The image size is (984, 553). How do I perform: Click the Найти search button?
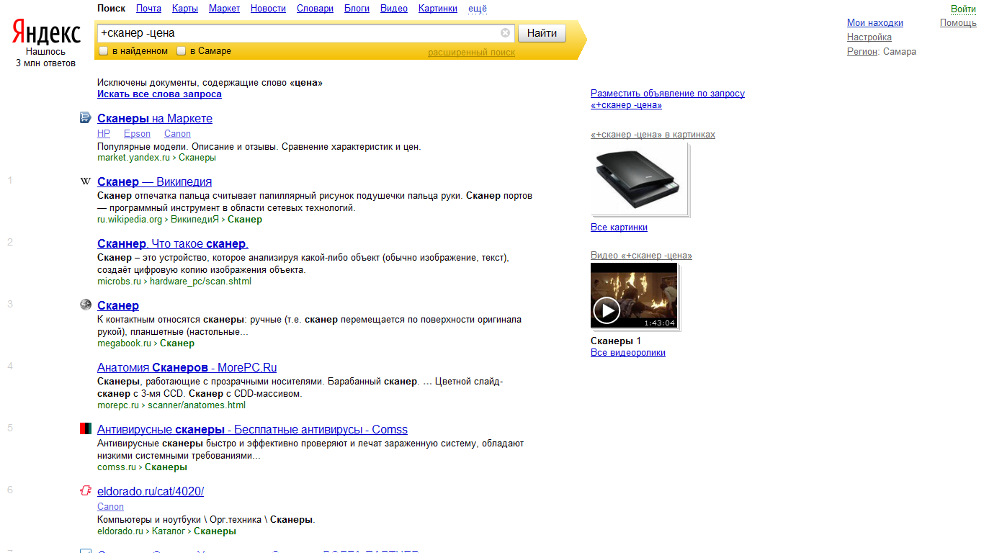tap(542, 33)
